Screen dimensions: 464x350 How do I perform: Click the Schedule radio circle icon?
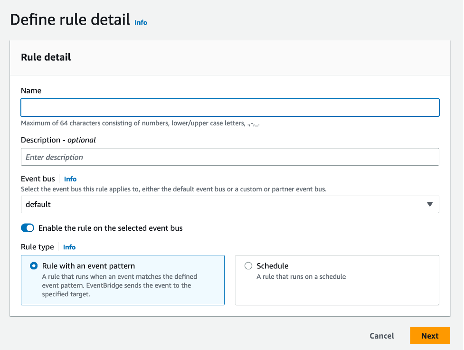pyautogui.click(x=248, y=266)
